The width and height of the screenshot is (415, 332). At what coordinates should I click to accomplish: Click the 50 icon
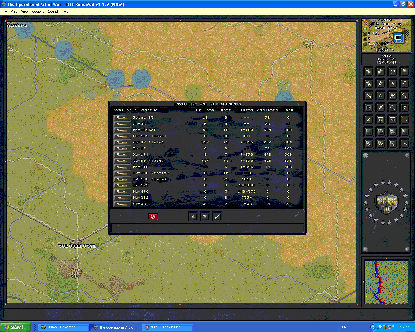(x=392, y=120)
